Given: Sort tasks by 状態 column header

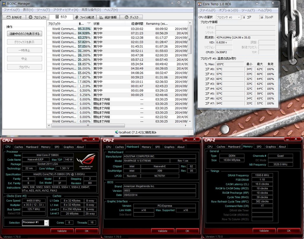Looking at the screenshot, I should [108, 23].
